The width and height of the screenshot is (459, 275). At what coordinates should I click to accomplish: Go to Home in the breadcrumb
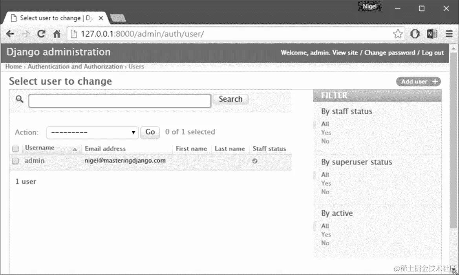(x=13, y=67)
